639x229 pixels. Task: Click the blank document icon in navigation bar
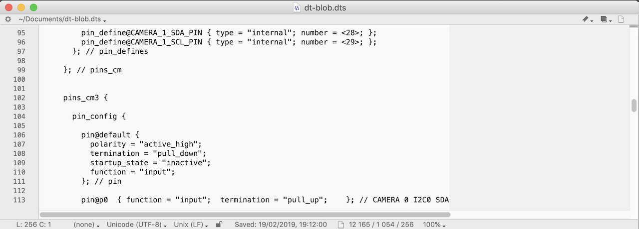pos(622,19)
